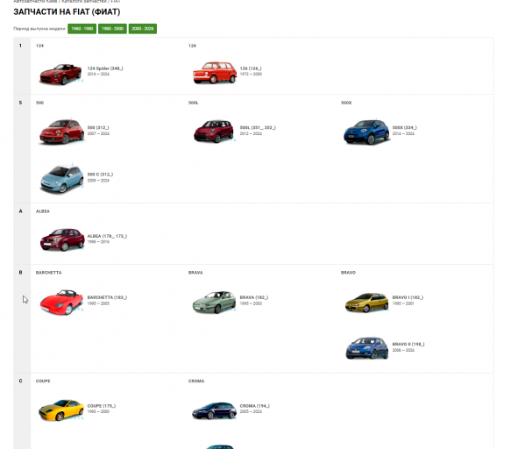This screenshot has width=525, height=449.
Task: Open the BARCHETTA (183_) model link
Action: point(107,297)
